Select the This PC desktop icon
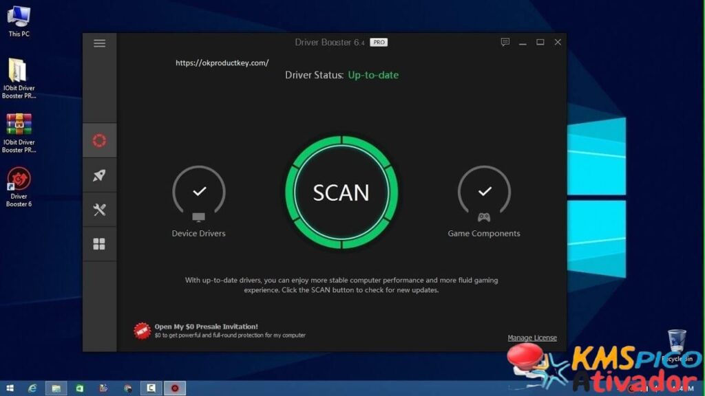The image size is (705, 396). point(19,21)
